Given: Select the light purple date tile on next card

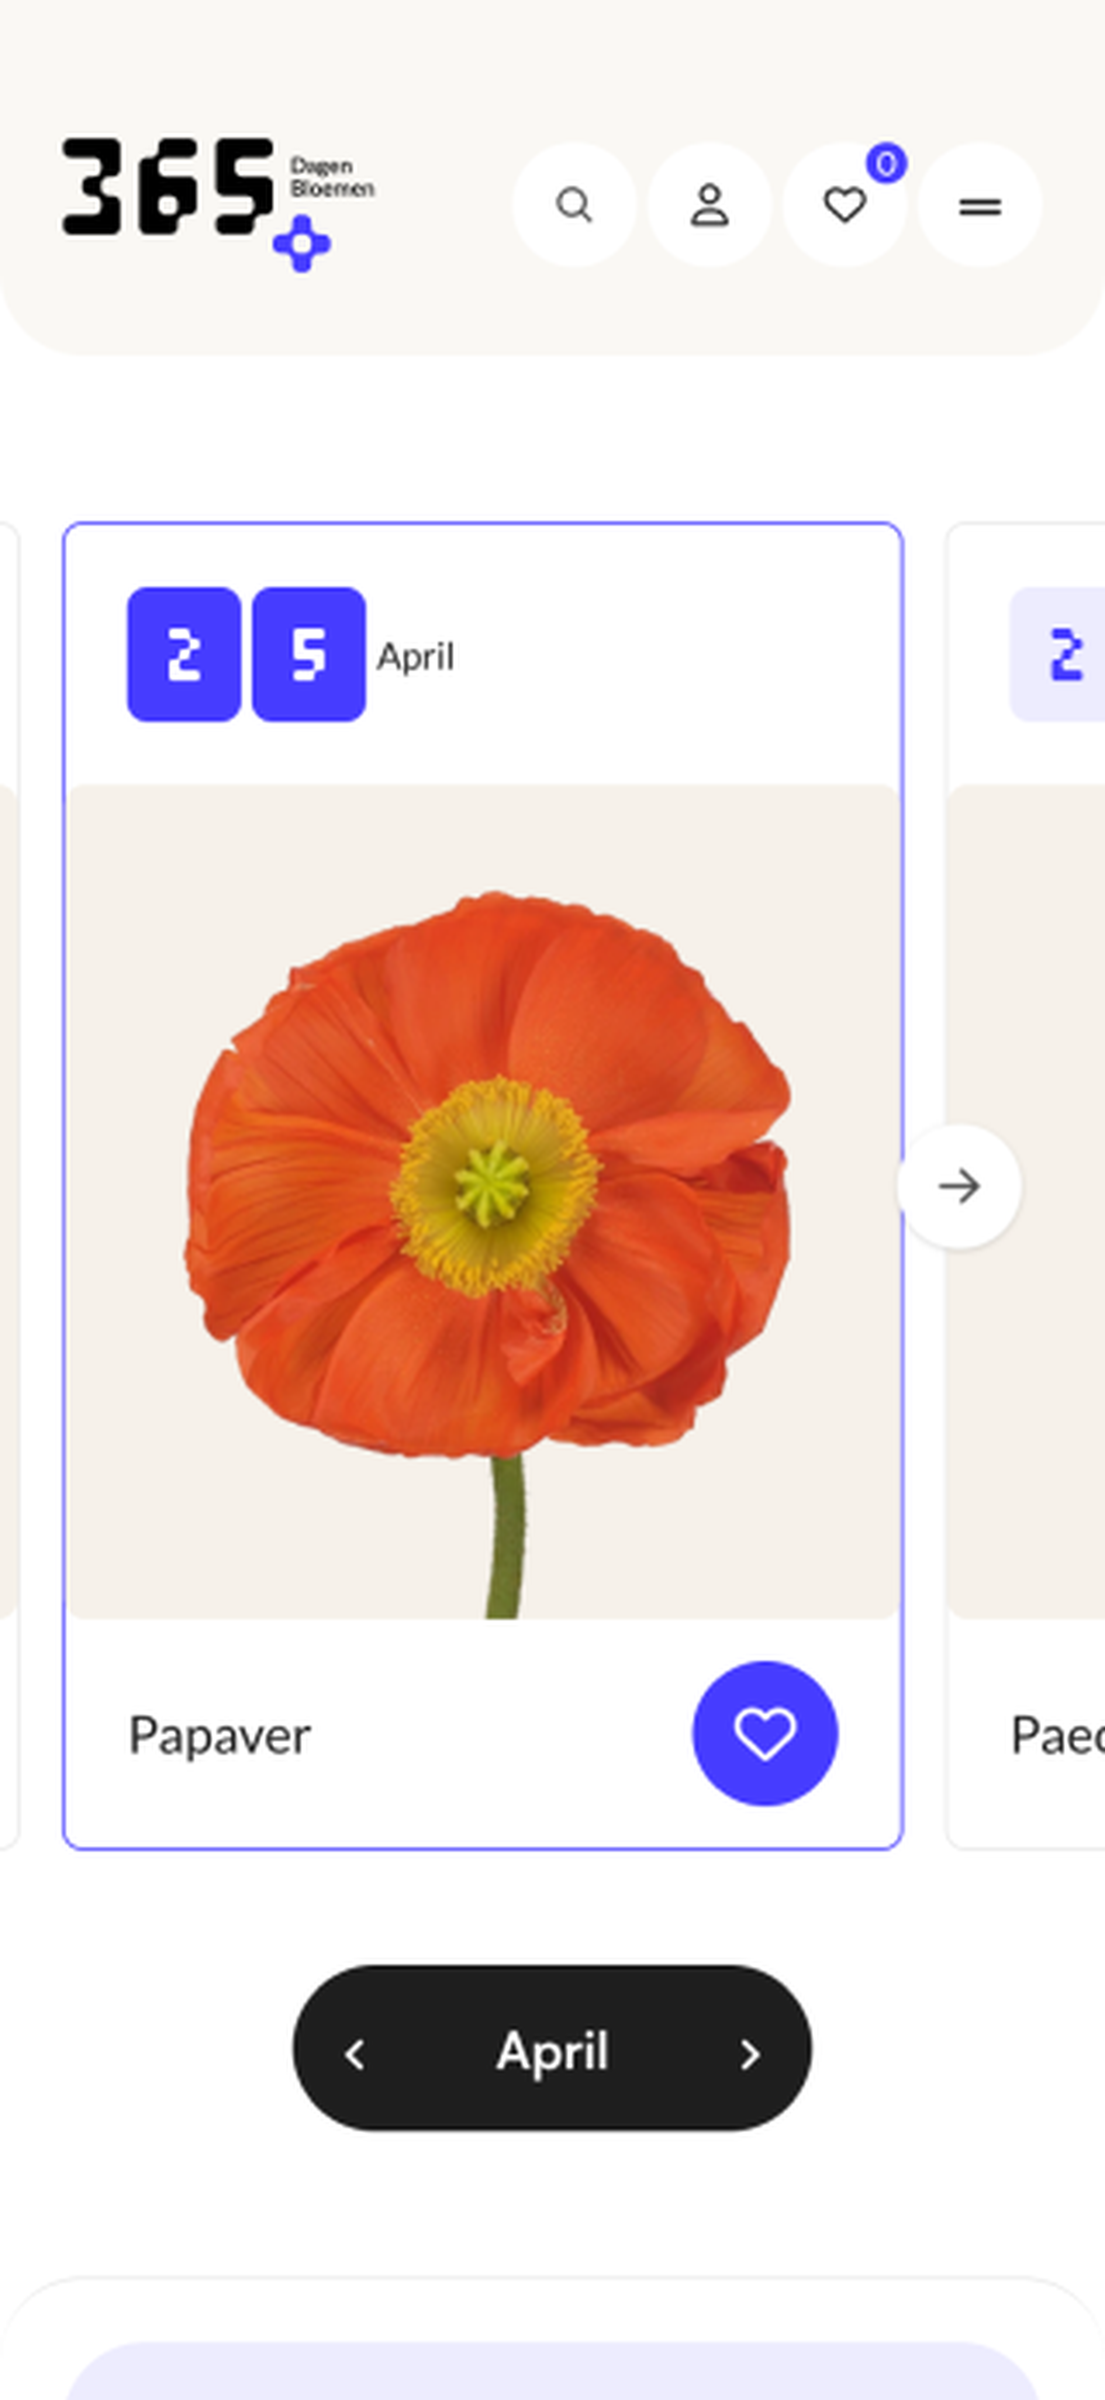Looking at the screenshot, I should click(x=1058, y=654).
